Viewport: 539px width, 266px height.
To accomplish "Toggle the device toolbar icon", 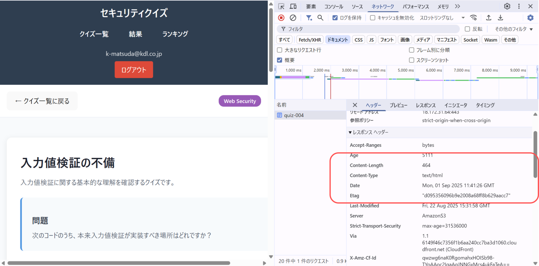I will (x=293, y=6).
